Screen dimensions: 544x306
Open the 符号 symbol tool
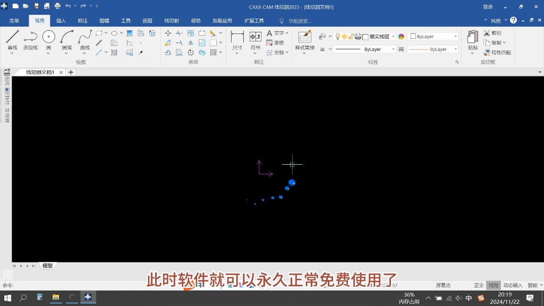pyautogui.click(x=256, y=39)
